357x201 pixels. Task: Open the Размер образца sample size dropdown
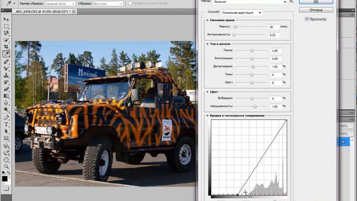click(x=60, y=4)
